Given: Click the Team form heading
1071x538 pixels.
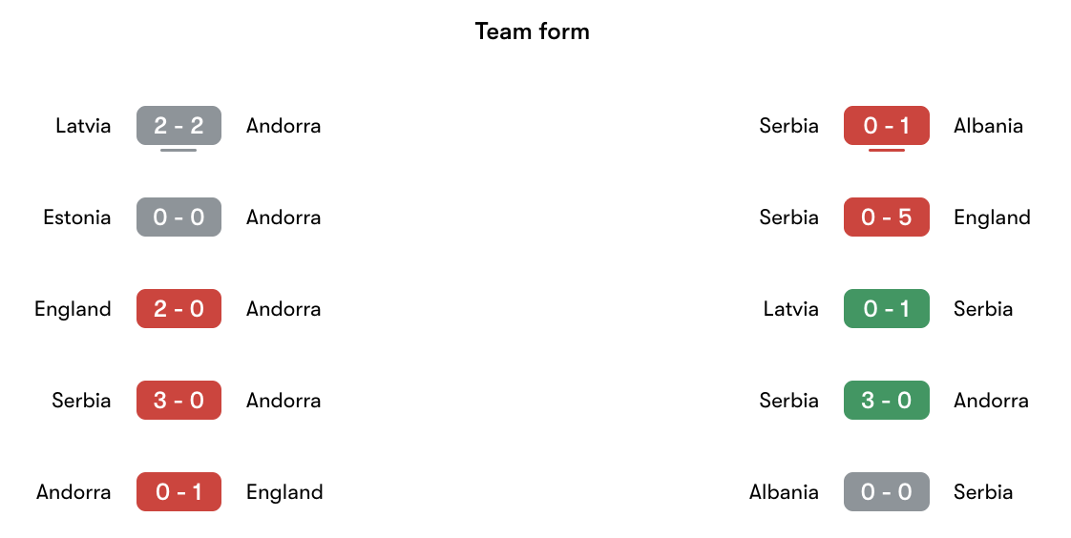Looking at the screenshot, I should pos(533,31).
